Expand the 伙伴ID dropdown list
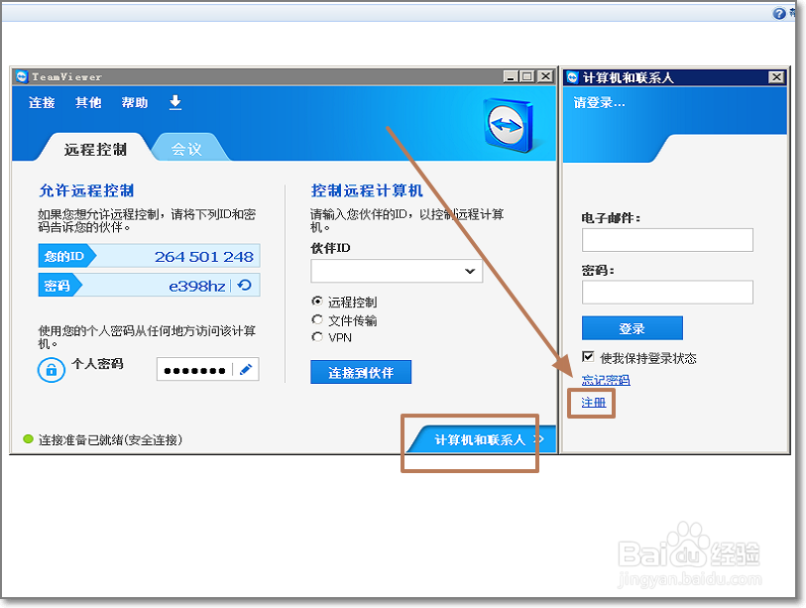The width and height of the screenshot is (806, 608). click(x=471, y=272)
